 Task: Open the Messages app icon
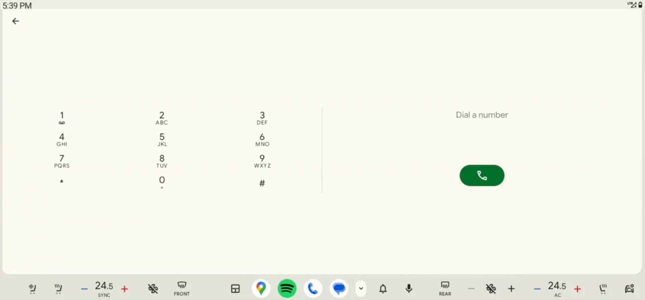pos(339,288)
